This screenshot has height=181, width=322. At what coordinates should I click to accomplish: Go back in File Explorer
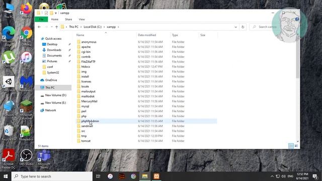(x=39, y=27)
